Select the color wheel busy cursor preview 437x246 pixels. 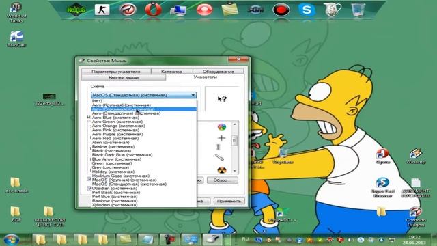click(x=221, y=127)
